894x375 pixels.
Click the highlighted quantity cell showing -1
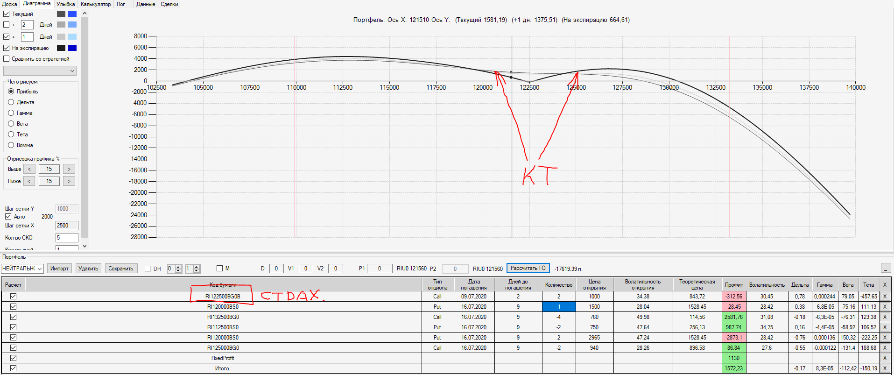559,307
